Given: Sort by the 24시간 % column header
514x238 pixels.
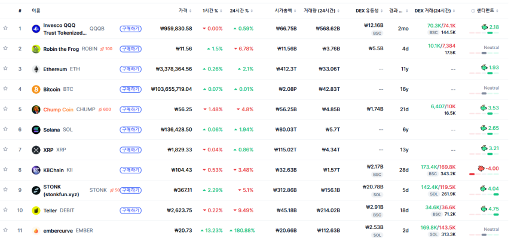Looking at the screenshot, I should 241,11.
